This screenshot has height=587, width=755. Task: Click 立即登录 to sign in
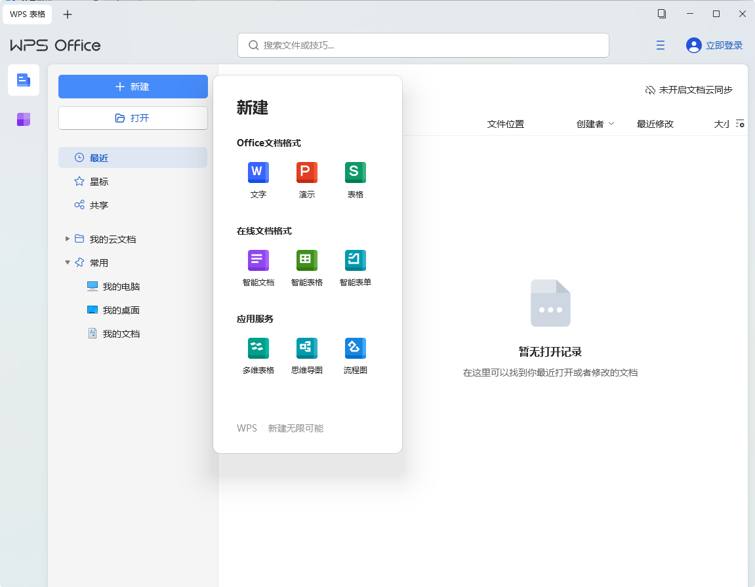[724, 45]
